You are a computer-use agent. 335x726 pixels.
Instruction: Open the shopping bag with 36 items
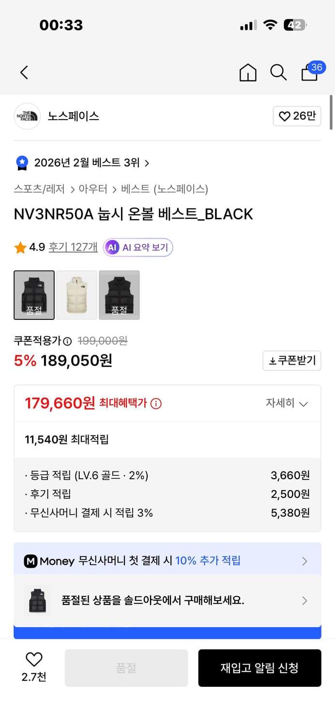click(309, 74)
